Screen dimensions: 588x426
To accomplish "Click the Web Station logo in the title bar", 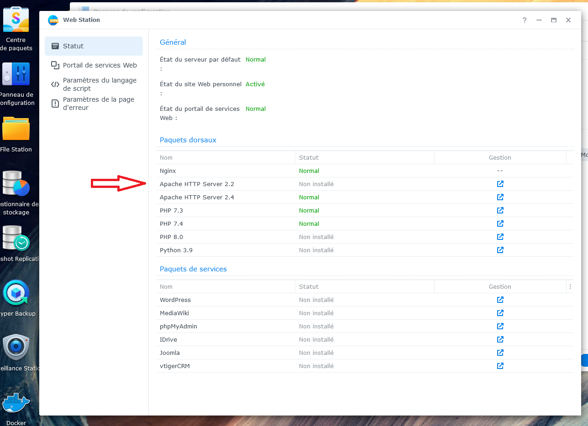I will (x=53, y=20).
